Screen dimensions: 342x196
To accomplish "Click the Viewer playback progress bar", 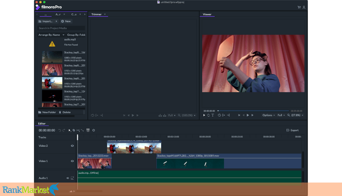I will click(x=253, y=111).
